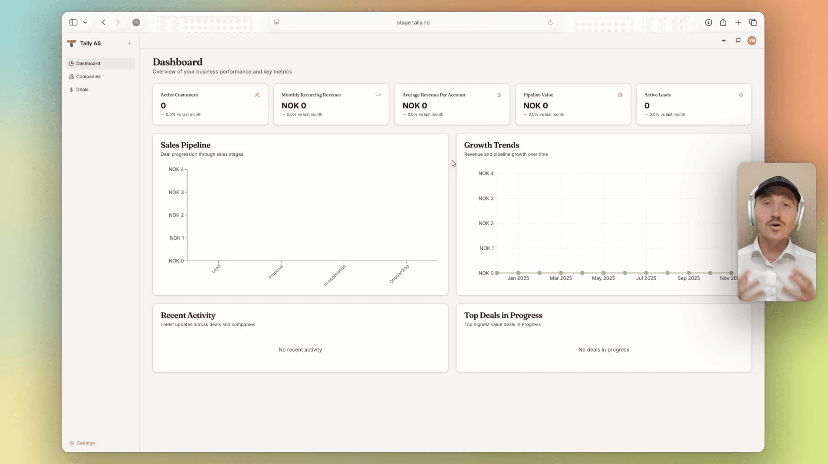Reload the current page
Image resolution: width=828 pixels, height=464 pixels.
[x=550, y=23]
